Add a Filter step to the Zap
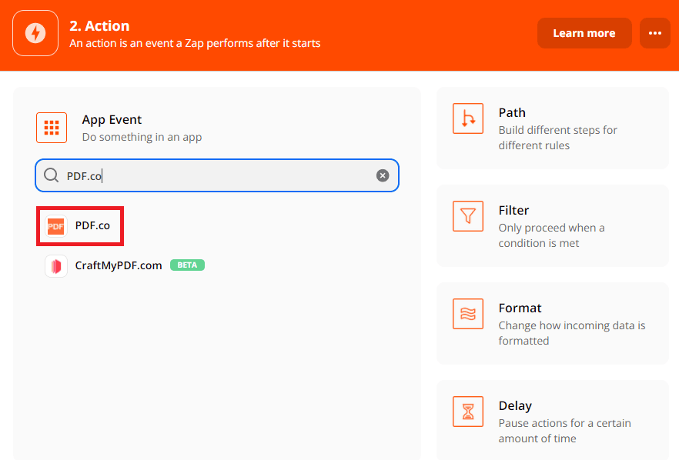Image resolution: width=679 pixels, height=460 pixels. [x=552, y=225]
